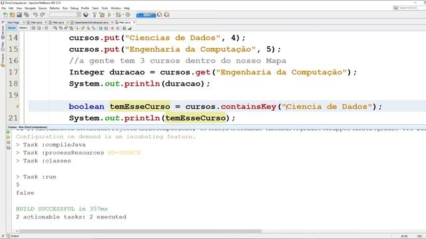The width and height of the screenshot is (426, 239).
Task: Open the Files side panel tab
Action: 3,46
